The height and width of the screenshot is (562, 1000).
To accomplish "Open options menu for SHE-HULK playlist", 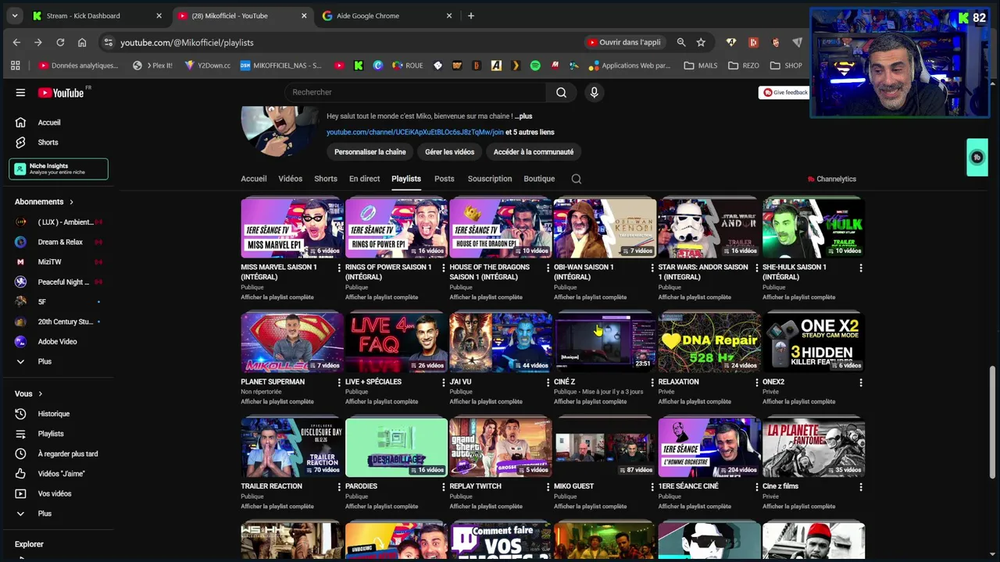I will coord(860,268).
